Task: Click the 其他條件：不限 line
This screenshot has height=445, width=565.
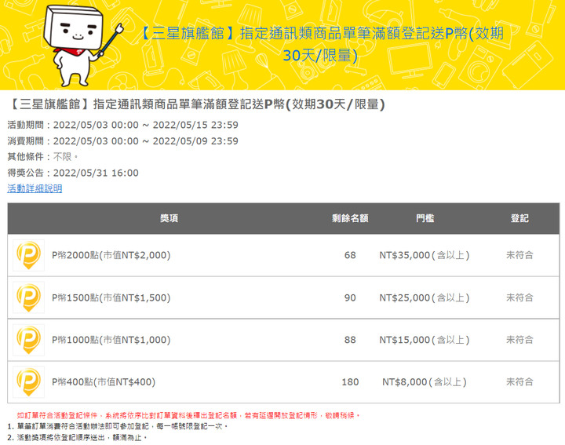Action: click(43, 157)
